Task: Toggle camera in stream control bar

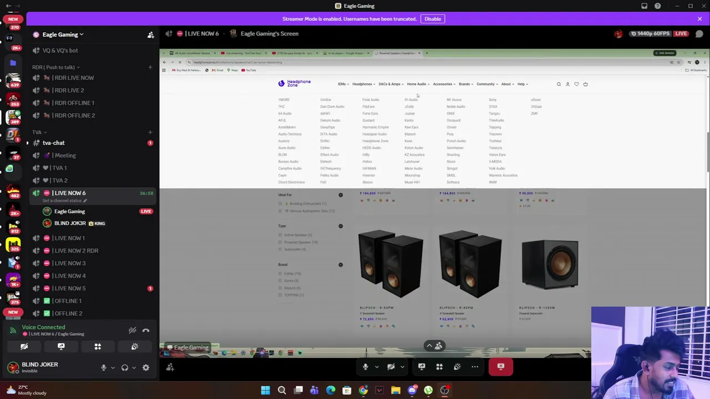Action: click(x=390, y=366)
